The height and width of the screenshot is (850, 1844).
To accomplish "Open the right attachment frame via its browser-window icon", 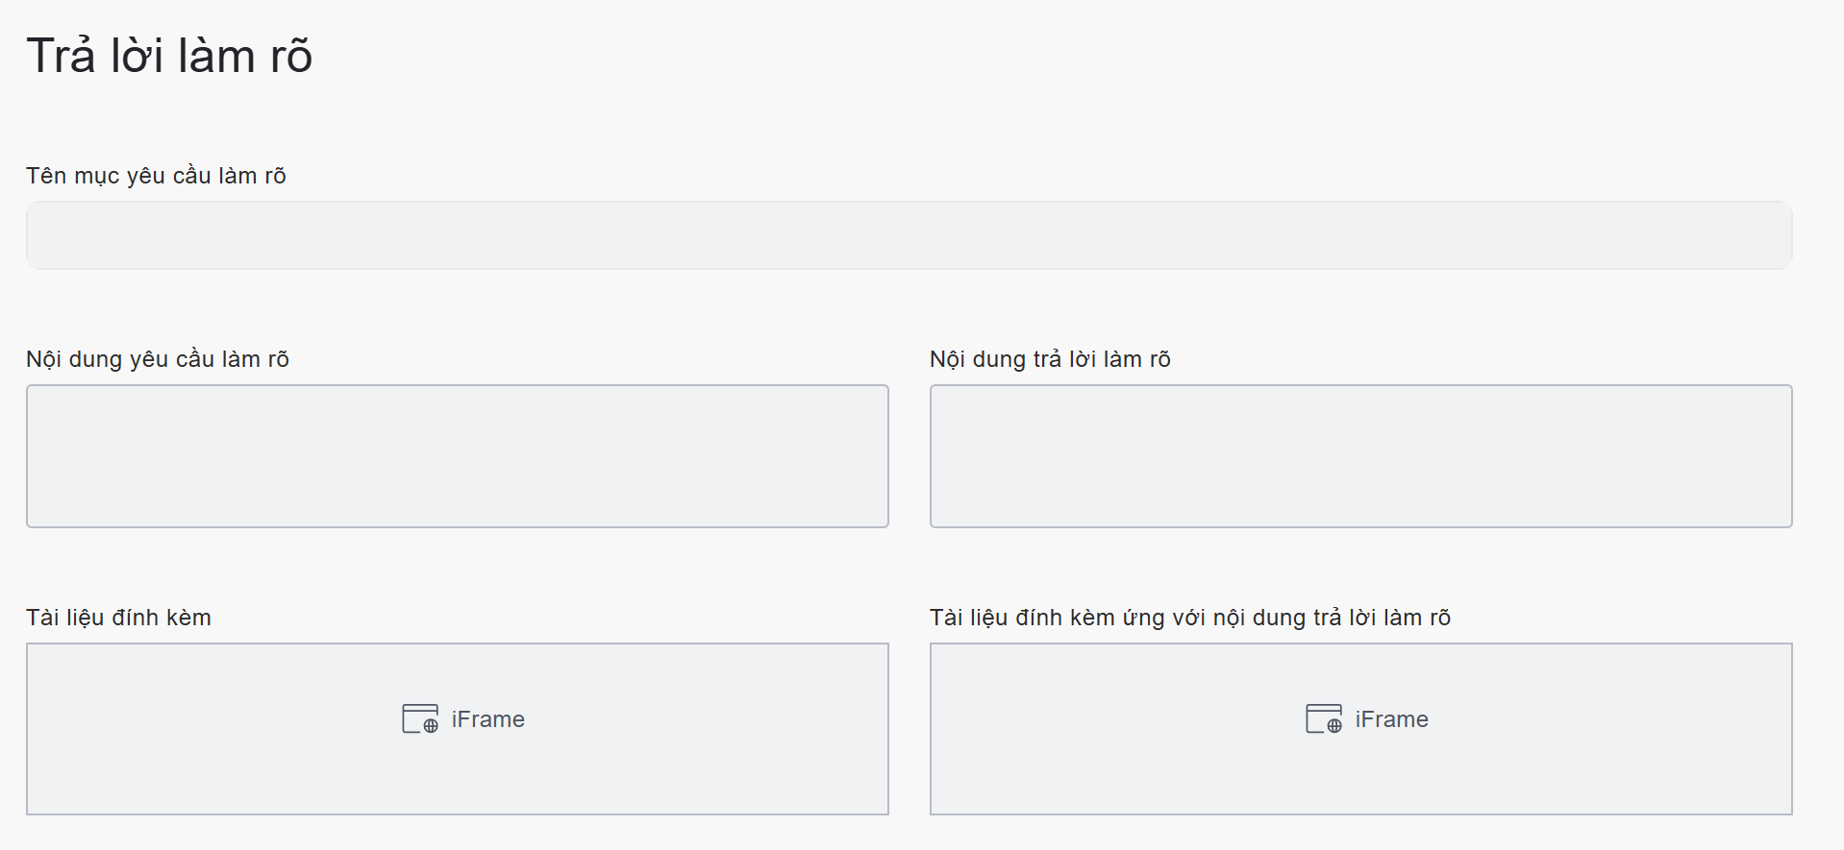I will click(x=1324, y=718).
